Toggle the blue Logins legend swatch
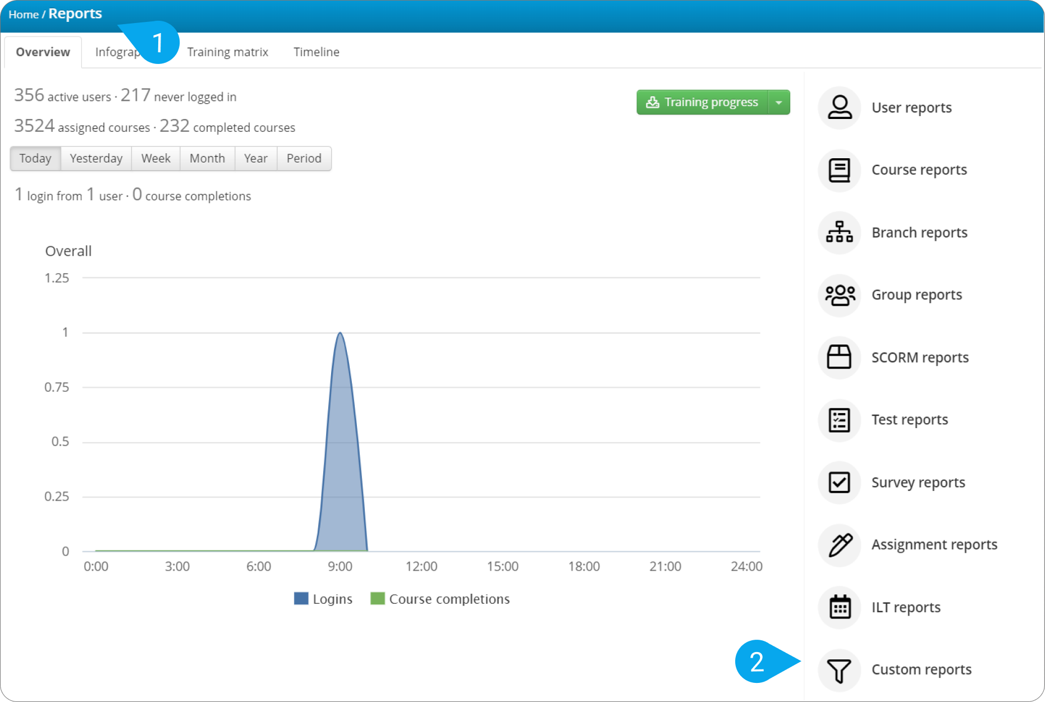The height and width of the screenshot is (702, 1045). tap(301, 599)
